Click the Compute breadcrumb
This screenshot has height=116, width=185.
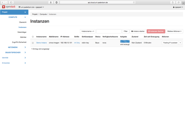(43, 14)
